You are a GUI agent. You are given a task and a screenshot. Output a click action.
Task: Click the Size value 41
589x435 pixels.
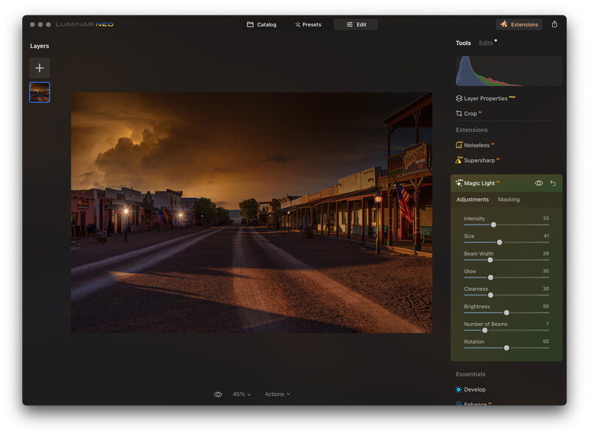pyautogui.click(x=546, y=236)
